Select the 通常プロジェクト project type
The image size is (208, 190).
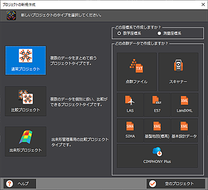[x=25, y=61]
